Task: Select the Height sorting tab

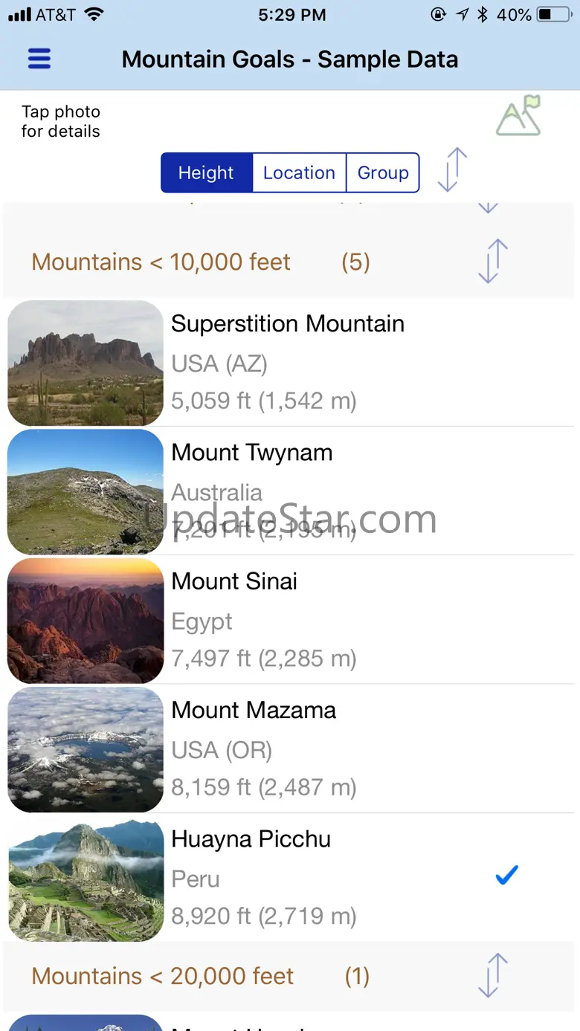Action: point(206,172)
